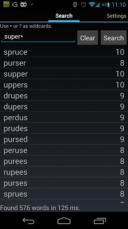The image size is (128, 229).
Task: Select the Search tab
Action: [64, 16]
